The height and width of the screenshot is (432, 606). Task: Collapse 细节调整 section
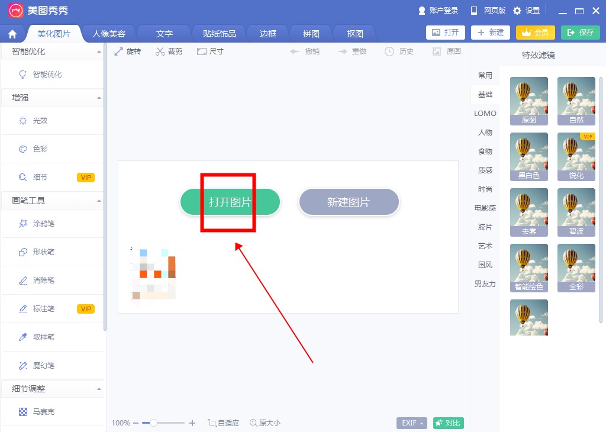[x=99, y=389]
